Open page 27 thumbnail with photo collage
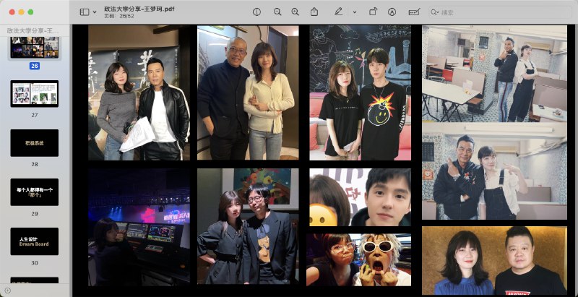Image resolution: width=578 pixels, height=297 pixels. [x=34, y=94]
